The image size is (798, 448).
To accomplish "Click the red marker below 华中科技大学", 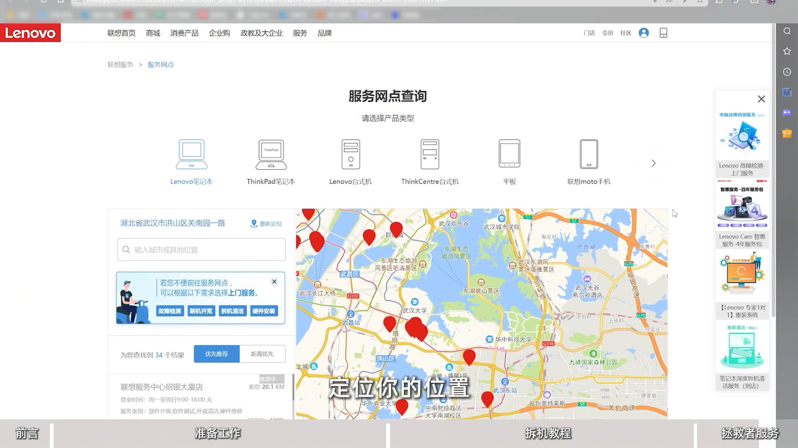I will pyautogui.click(x=469, y=356).
